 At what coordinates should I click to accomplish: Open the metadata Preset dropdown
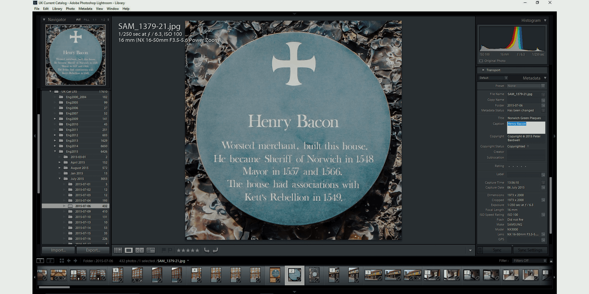pyautogui.click(x=526, y=86)
